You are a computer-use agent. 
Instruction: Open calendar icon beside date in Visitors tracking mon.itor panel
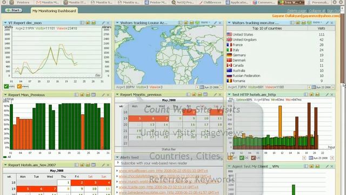(314, 87)
